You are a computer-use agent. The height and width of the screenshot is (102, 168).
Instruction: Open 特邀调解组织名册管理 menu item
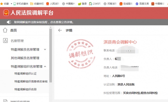27,67
